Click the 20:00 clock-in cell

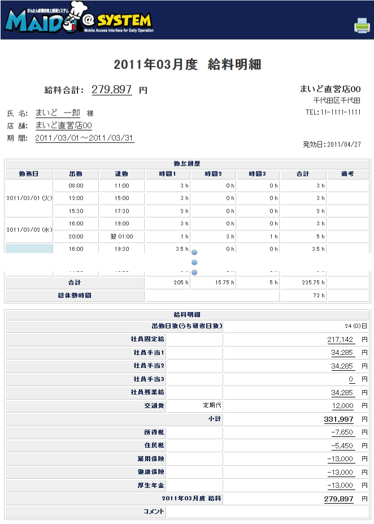(x=76, y=237)
